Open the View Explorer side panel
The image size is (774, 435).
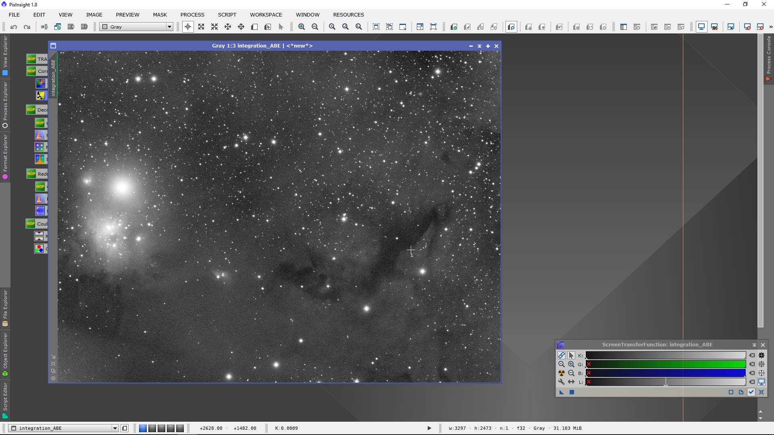(x=5, y=56)
